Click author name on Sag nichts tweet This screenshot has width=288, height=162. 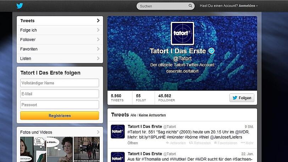(145, 126)
